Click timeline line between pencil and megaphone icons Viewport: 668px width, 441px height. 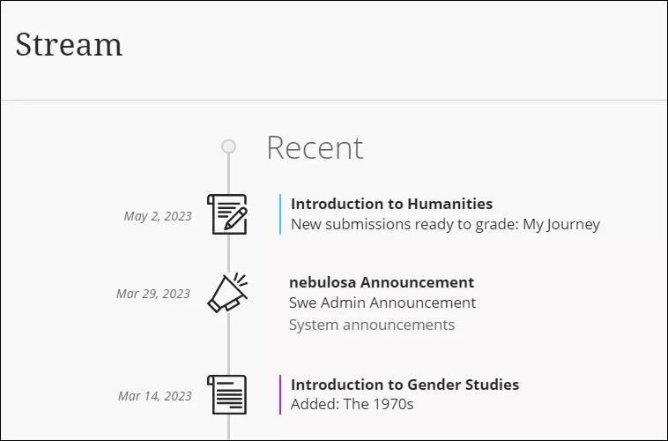pos(228,254)
